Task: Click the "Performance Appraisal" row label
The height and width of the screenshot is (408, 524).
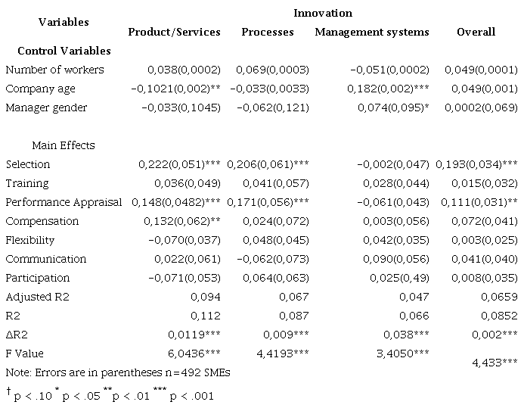Action: (x=64, y=202)
